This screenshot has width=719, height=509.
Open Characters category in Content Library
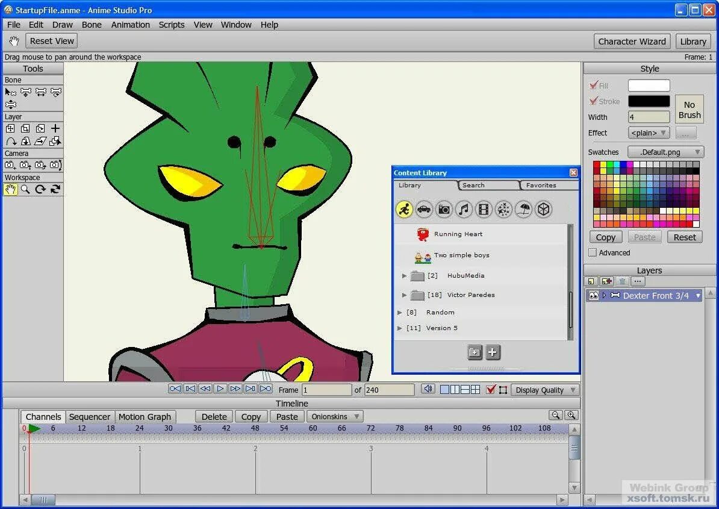click(x=404, y=210)
